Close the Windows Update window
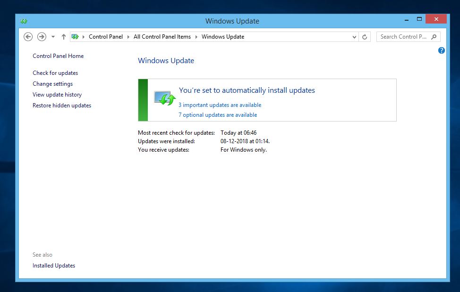The width and height of the screenshot is (460, 292). point(436,19)
